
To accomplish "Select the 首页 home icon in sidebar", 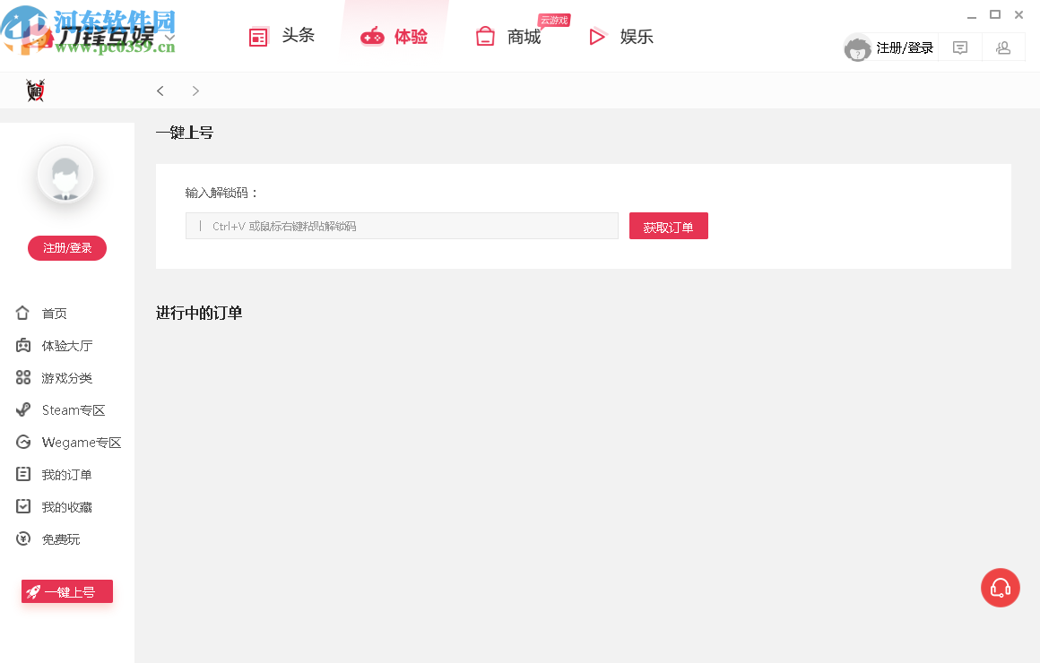I will click(x=23, y=313).
